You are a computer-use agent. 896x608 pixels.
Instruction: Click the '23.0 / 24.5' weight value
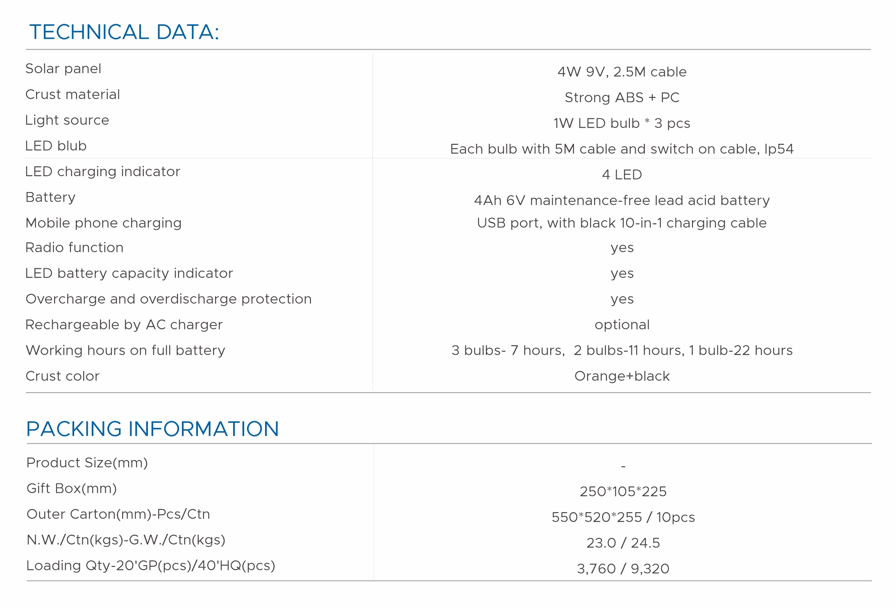tap(623, 543)
